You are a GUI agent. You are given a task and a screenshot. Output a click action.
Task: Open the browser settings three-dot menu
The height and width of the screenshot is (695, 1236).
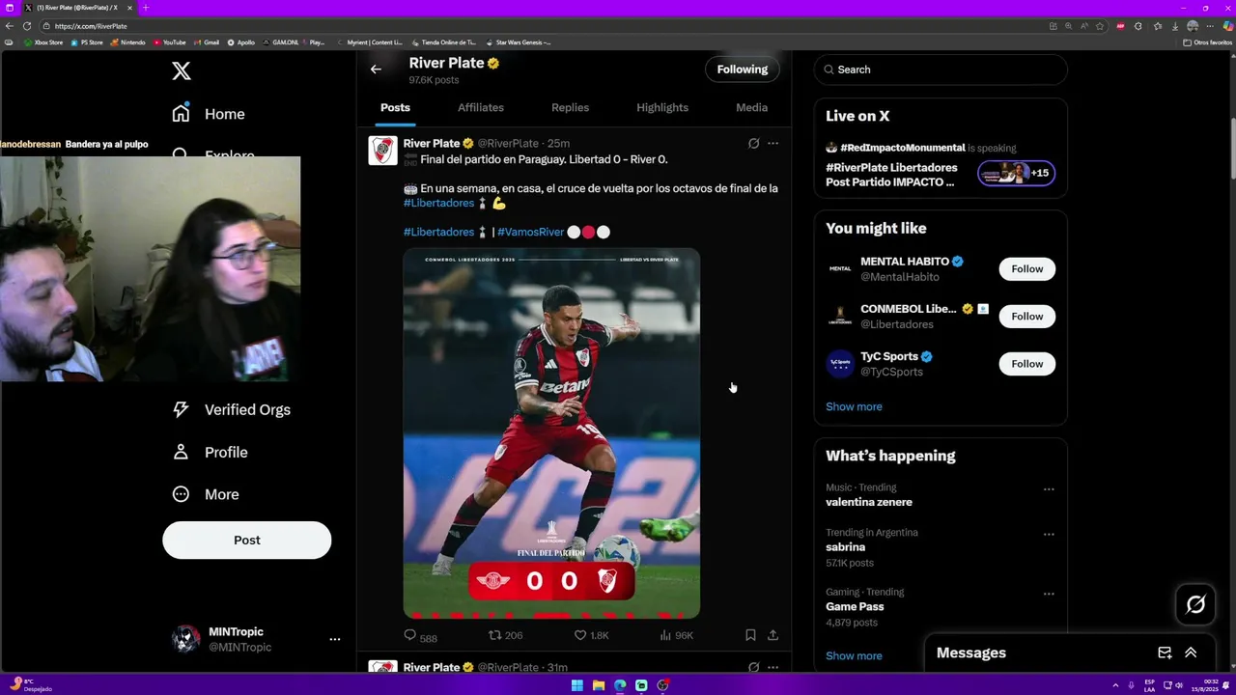coord(1210,26)
